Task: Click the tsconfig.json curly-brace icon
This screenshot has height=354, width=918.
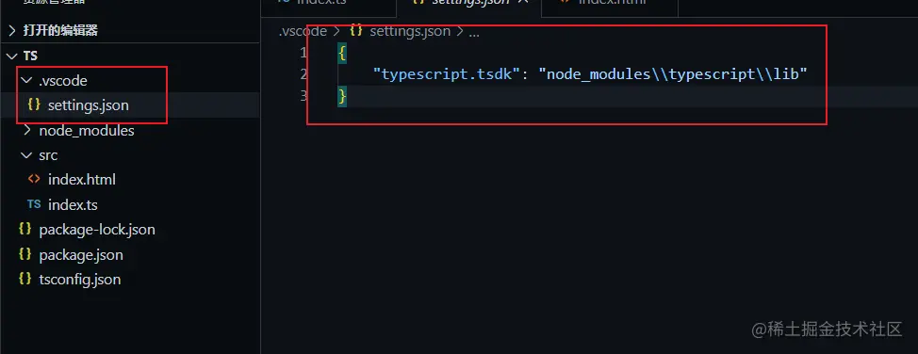Action: point(25,279)
